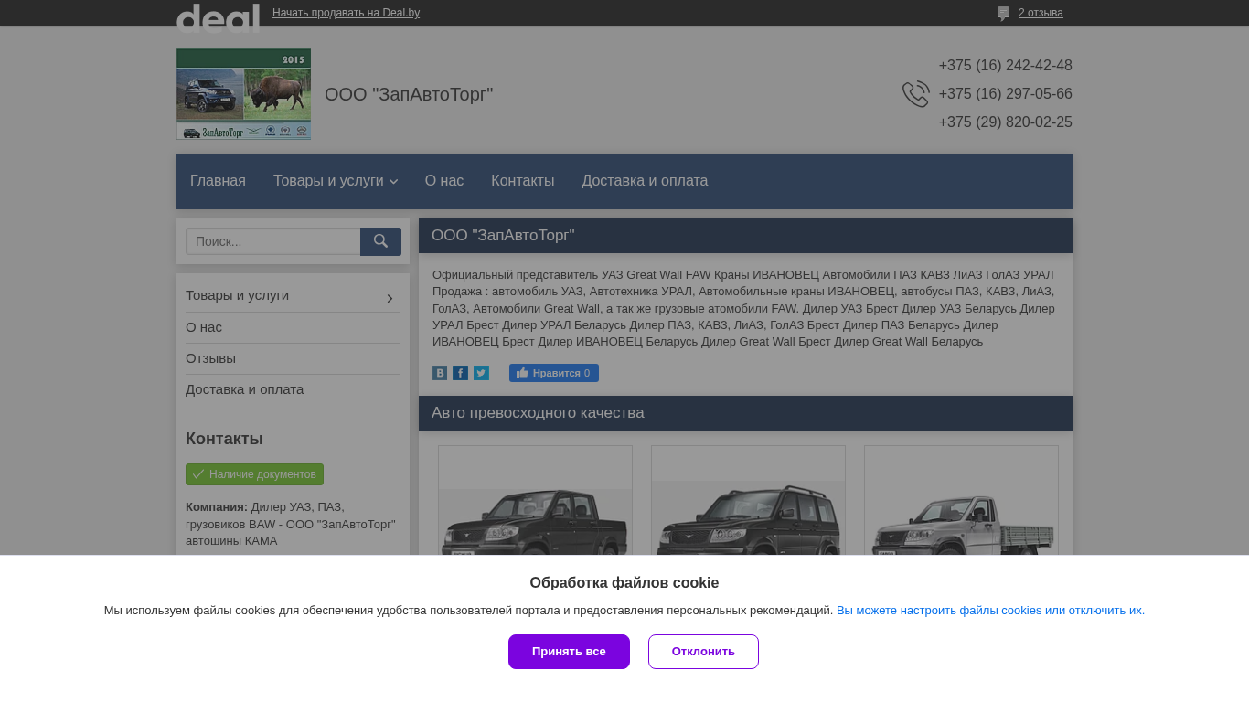The width and height of the screenshot is (1249, 702).
Task: Open 'Контакты' in the navigation bar
Action: click(522, 181)
